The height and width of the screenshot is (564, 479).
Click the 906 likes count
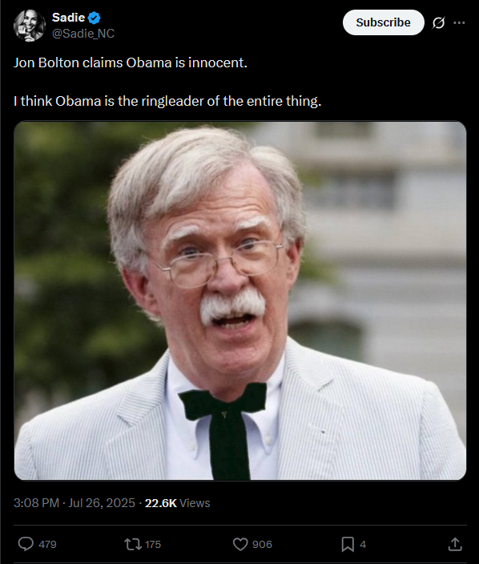coord(262,544)
